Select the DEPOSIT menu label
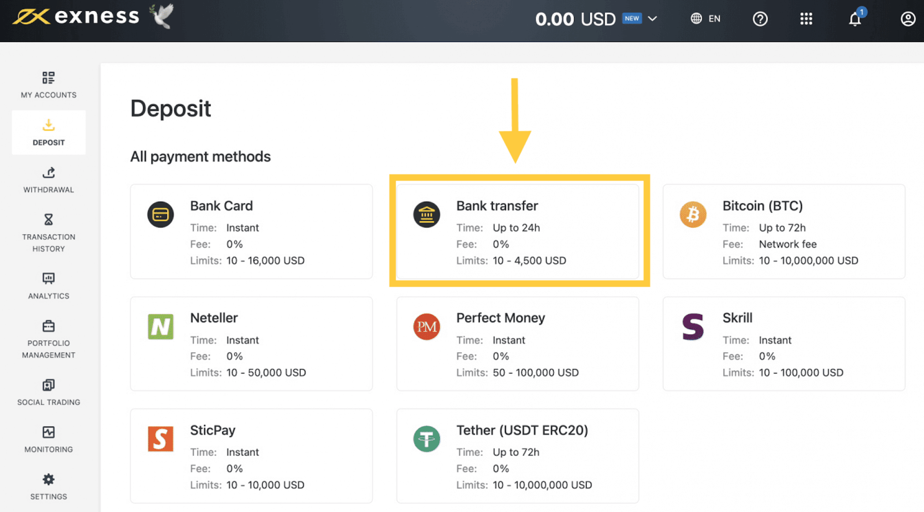Screen dimensions: 924x512 [49, 142]
